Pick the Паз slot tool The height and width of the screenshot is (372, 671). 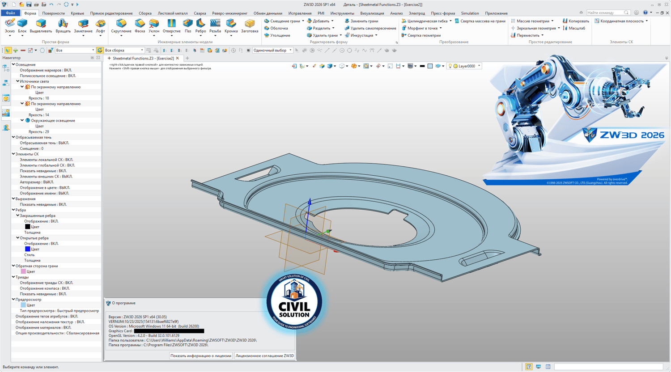(188, 26)
